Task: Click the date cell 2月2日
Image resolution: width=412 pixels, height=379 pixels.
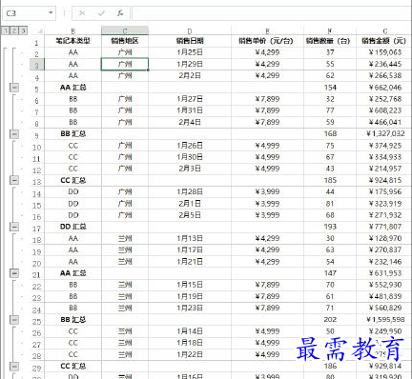Action: 190,75
